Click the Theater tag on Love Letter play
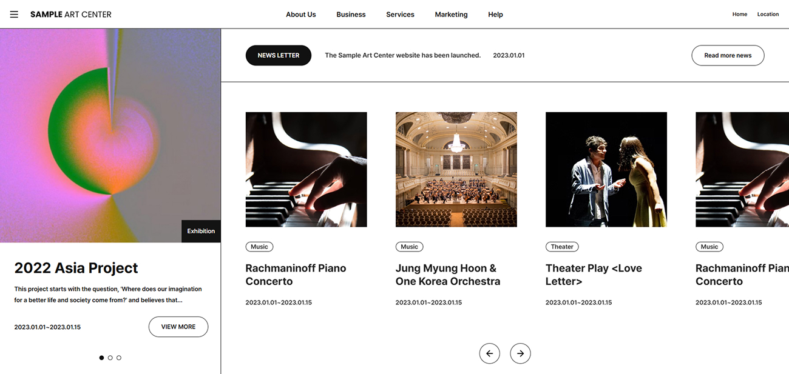 coord(562,246)
